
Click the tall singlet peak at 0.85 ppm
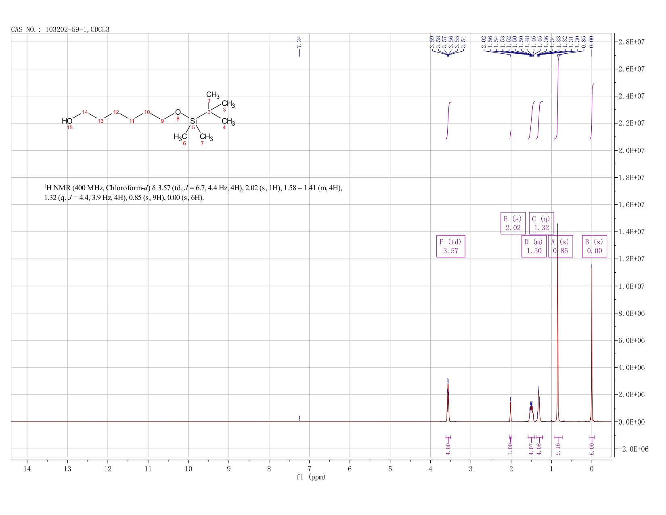(x=557, y=323)
